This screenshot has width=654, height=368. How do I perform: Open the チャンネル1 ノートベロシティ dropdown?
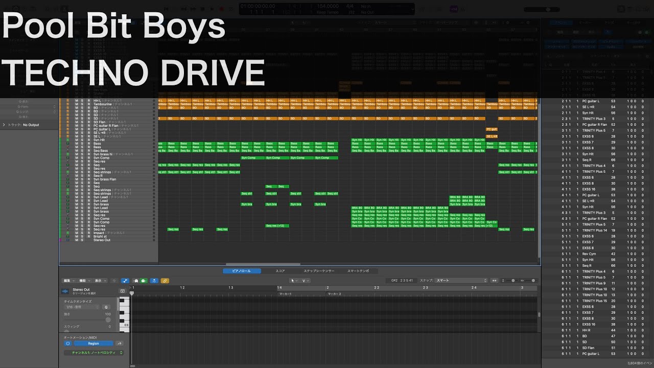[94, 353]
